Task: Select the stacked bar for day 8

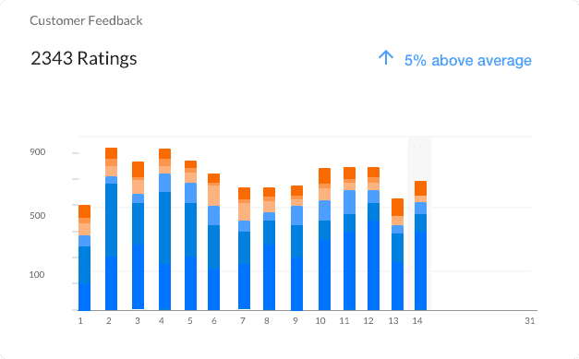Action: coord(270,249)
